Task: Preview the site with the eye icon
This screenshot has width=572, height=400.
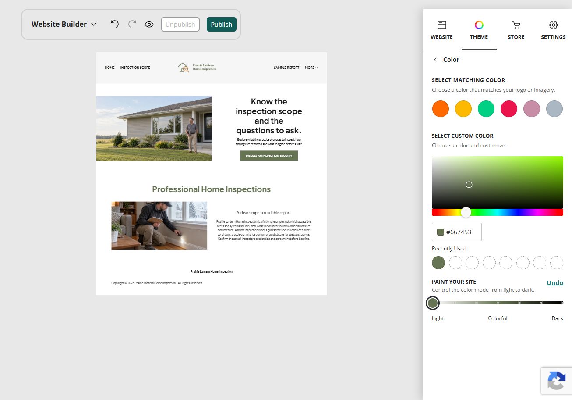Action: pyautogui.click(x=149, y=25)
